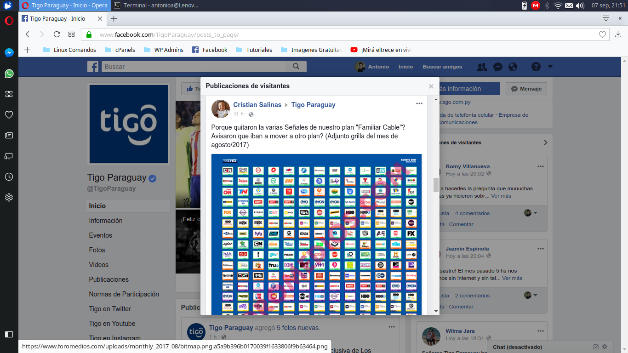Click the Facebook search magnifier button
Screen dimensions: 628x353
[296, 67]
